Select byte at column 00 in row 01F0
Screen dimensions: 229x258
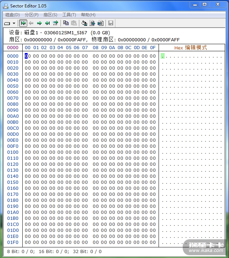[28, 242]
